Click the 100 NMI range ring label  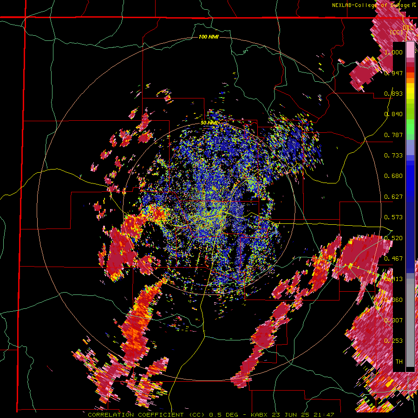click(209, 37)
